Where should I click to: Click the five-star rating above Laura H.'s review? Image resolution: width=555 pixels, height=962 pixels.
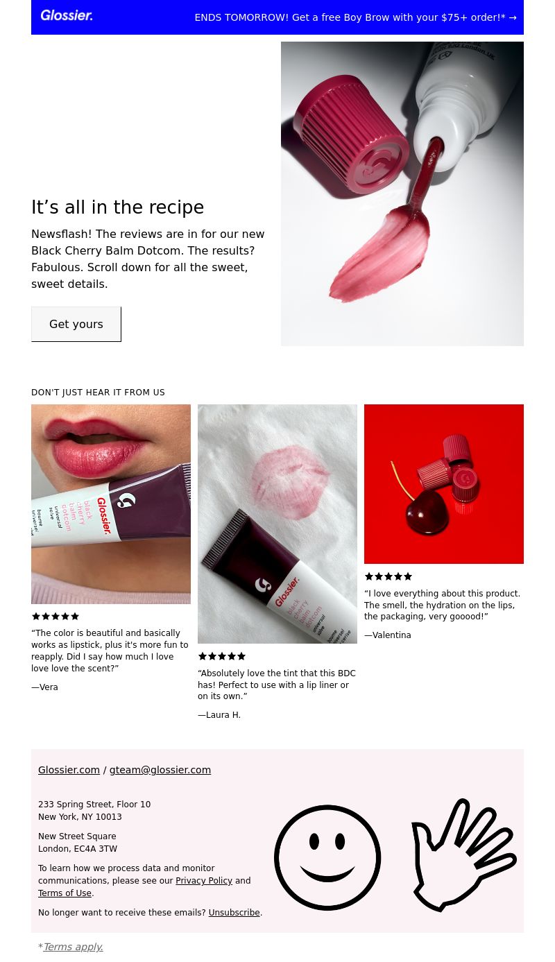coord(222,656)
